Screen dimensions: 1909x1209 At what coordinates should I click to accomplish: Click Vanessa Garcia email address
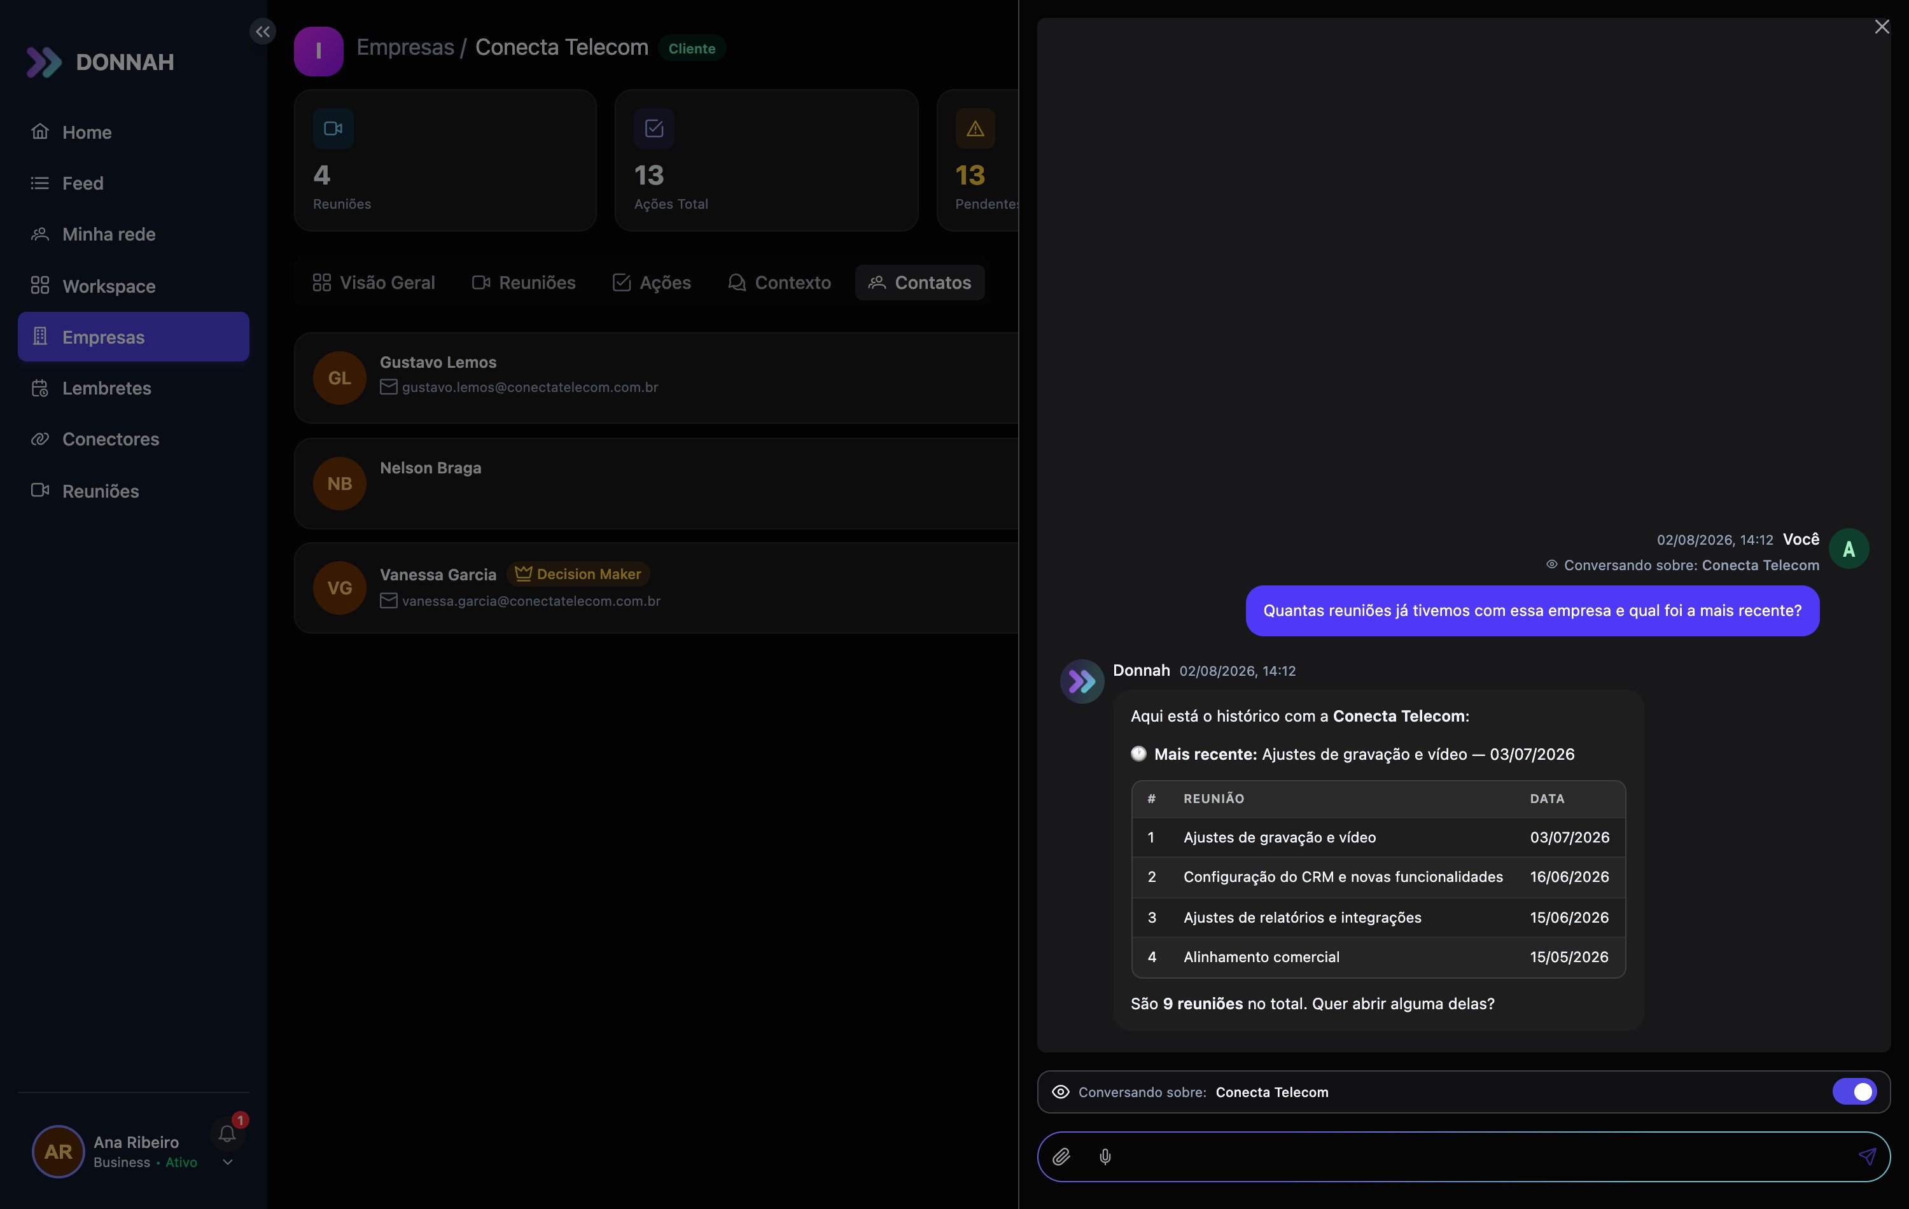click(531, 601)
